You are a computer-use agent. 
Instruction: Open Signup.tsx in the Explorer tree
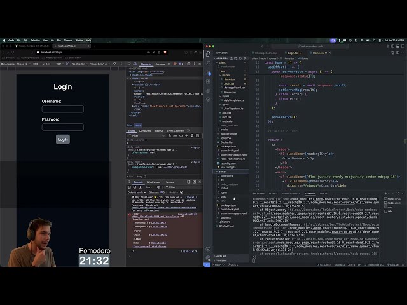click(x=230, y=91)
